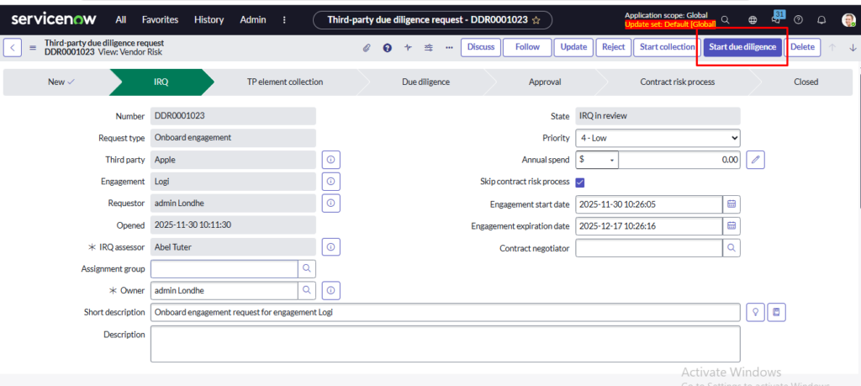Open more options ellipsis in form header
This screenshot has width=861, height=386.
pyautogui.click(x=449, y=47)
